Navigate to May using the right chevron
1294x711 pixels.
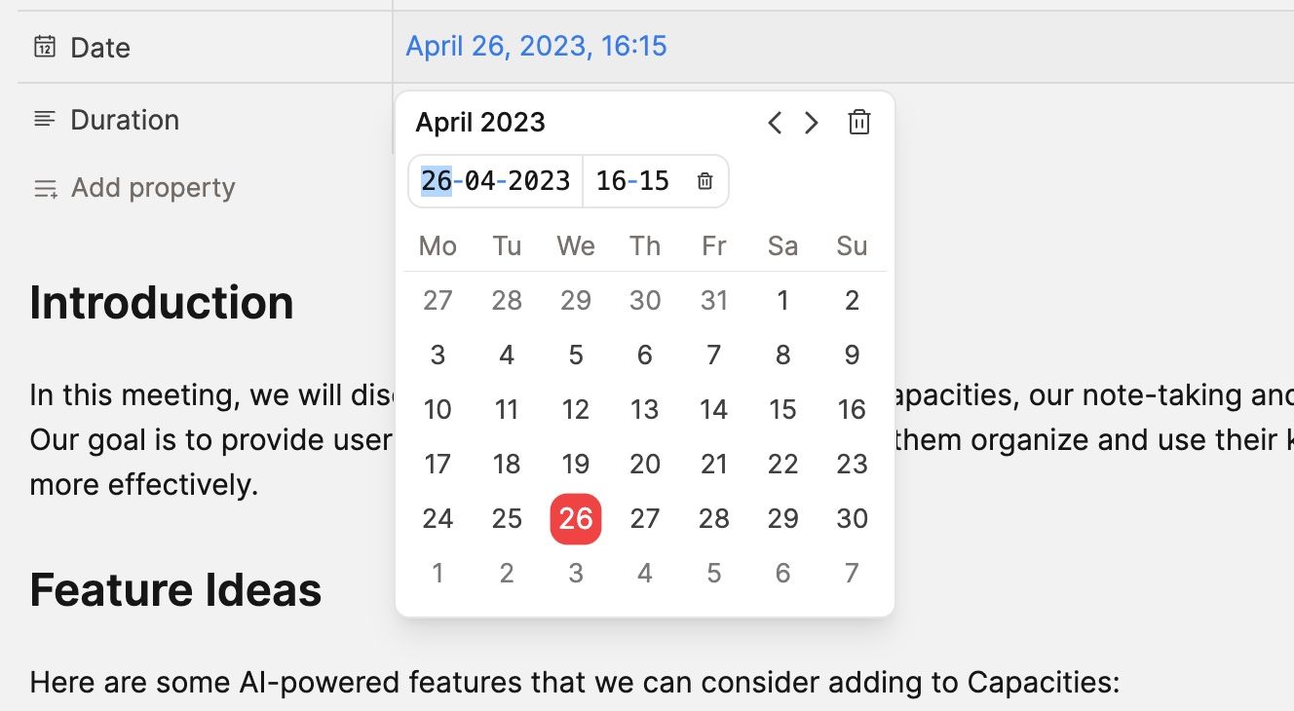pos(811,123)
